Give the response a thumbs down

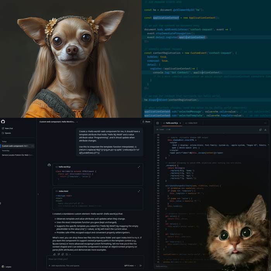58,254
